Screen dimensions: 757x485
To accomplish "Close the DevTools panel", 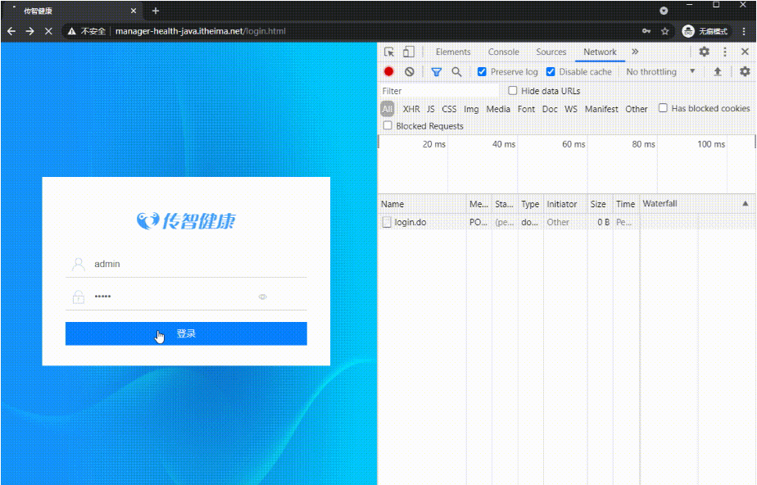I will click(x=745, y=52).
